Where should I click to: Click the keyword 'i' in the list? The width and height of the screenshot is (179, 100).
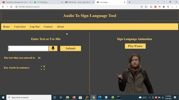click(x=44, y=69)
